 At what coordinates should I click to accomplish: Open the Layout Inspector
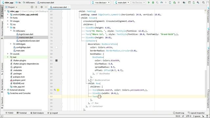point(196,113)
